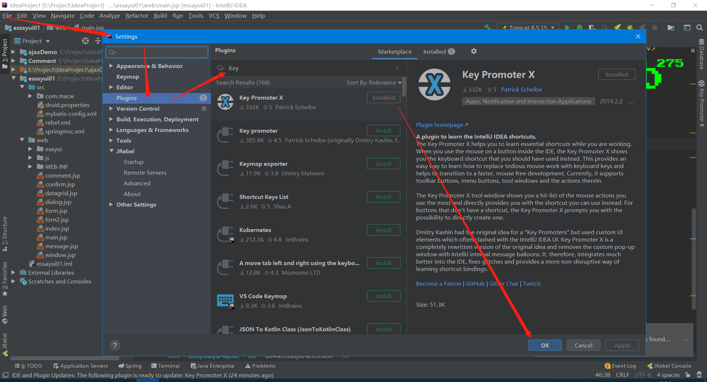Viewport: 707px width, 382px height.
Task: Click the Cancel button
Action: [584, 345]
